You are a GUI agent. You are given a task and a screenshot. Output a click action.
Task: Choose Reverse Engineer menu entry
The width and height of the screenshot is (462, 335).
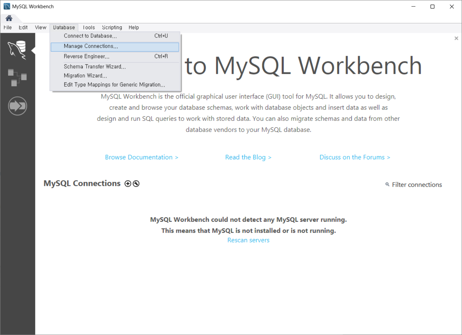tap(115, 56)
